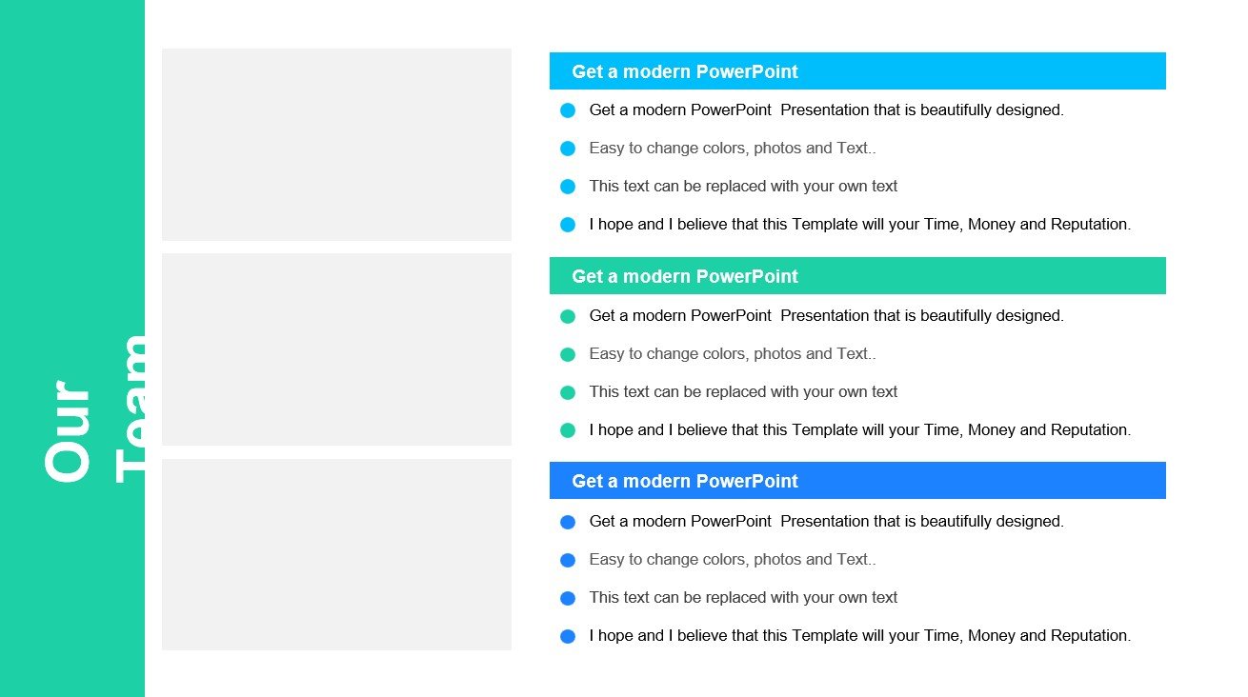Click the dark blue bullet beside the bottom section's 'I hope and I believe'
The height and width of the screenshot is (697, 1248).
(568, 636)
